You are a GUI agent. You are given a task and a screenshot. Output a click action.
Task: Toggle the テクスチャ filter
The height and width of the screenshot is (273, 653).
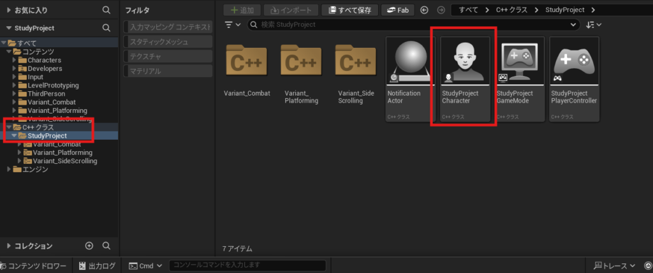(x=168, y=56)
